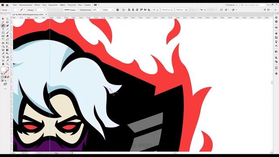This screenshot has height=157, width=279.
Task: Click the Fill color swatch in toolbar
Action: click(3, 70)
